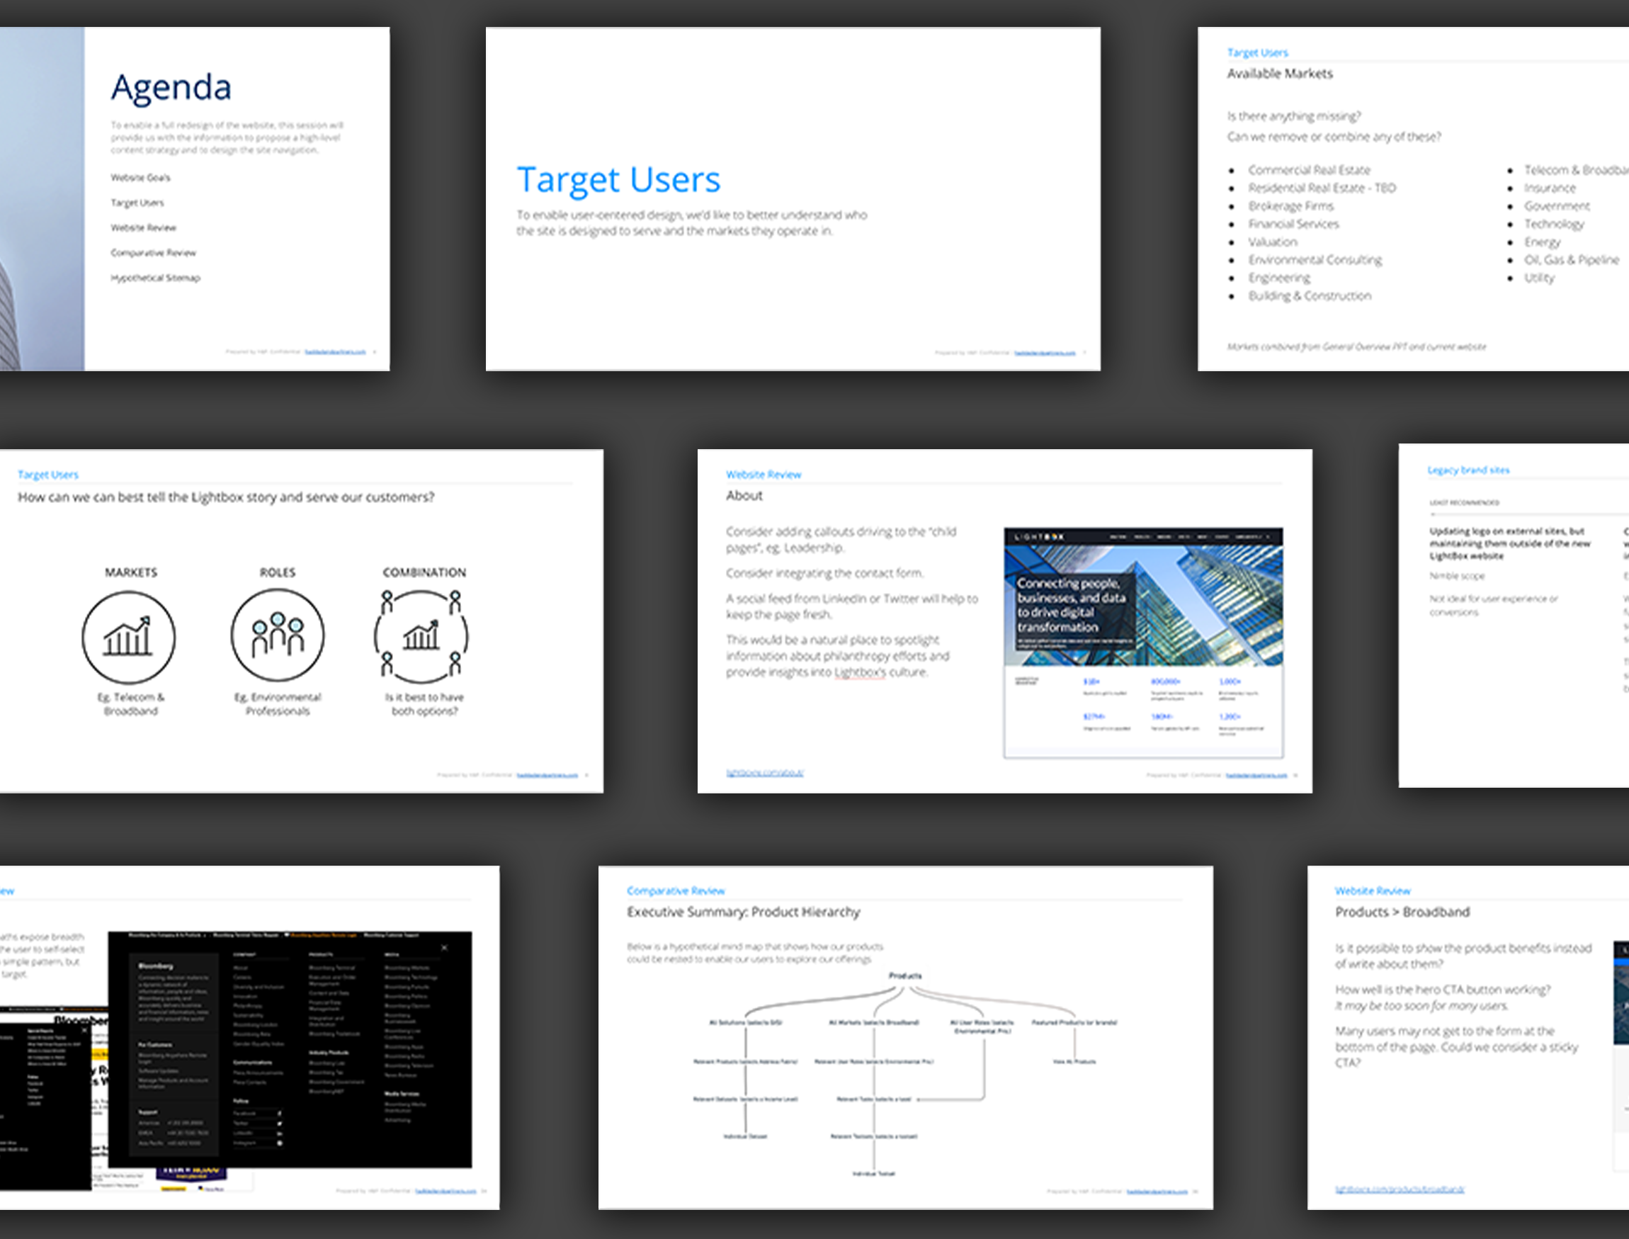This screenshot has width=1629, height=1239.
Task: Open the lightboxre.com/about link
Action: click(x=765, y=773)
